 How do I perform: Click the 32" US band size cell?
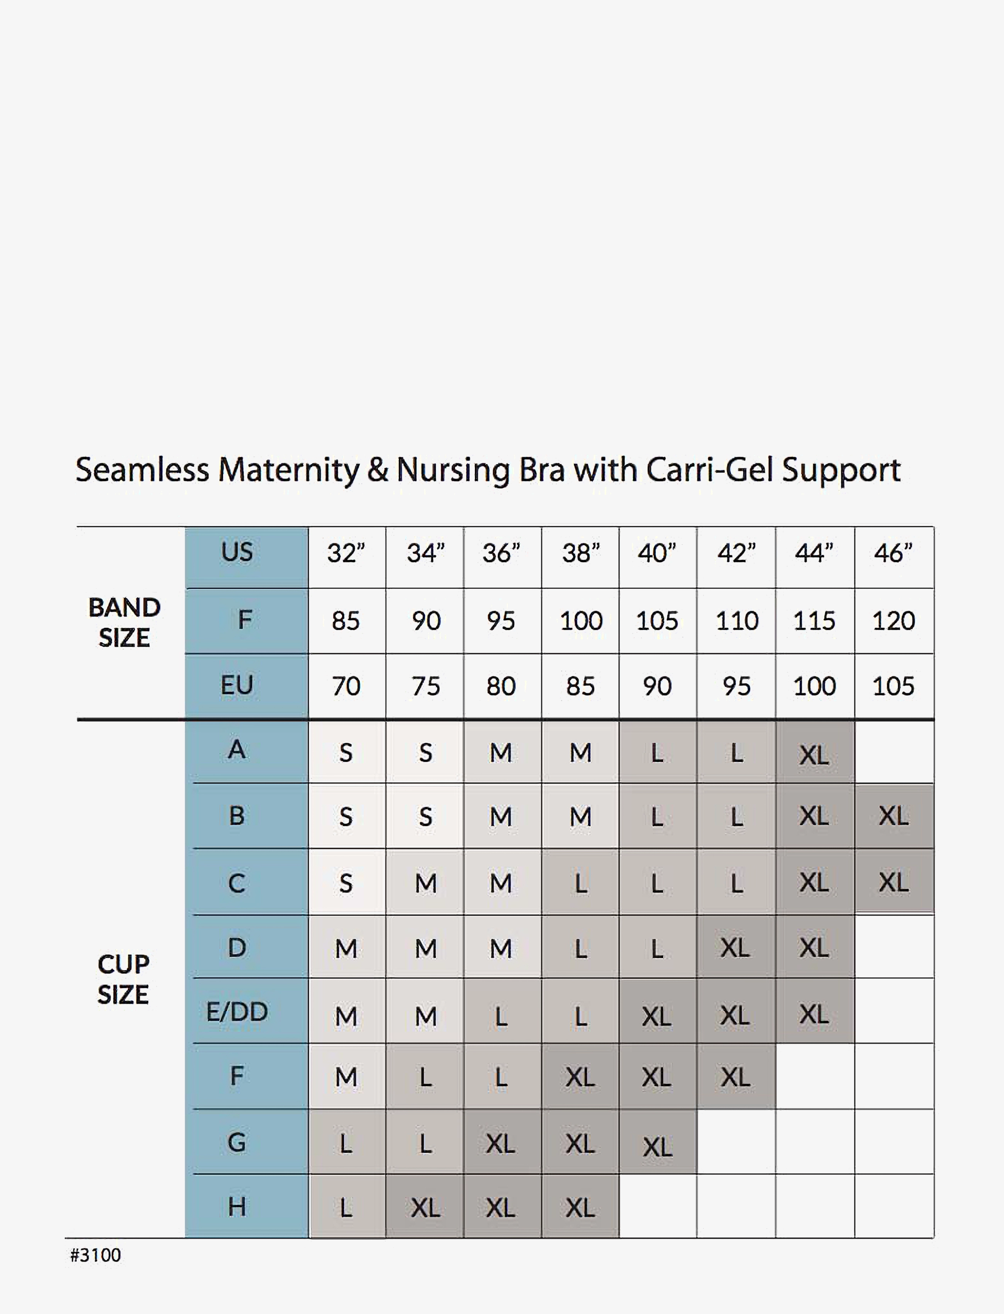347,557
